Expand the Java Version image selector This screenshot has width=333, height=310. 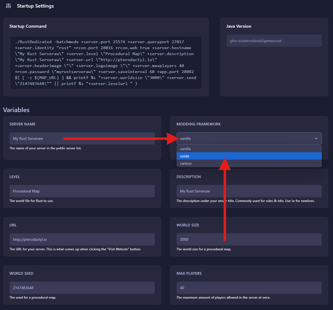pyautogui.click(x=274, y=40)
